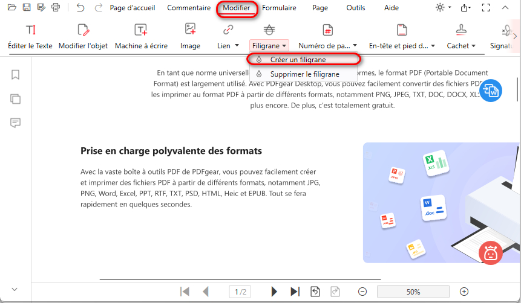
Task: Click the blue convert to Word floating button
Action: [490, 91]
